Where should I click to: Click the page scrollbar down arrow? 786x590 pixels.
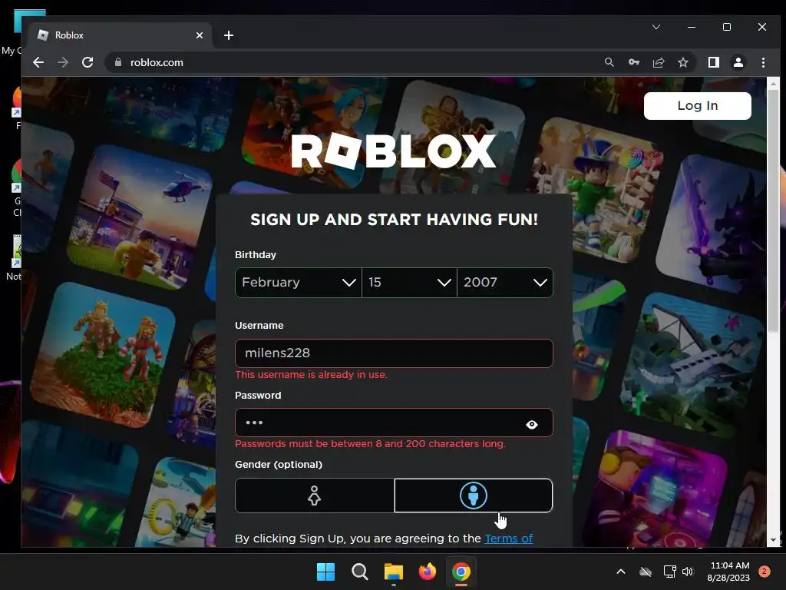click(773, 540)
